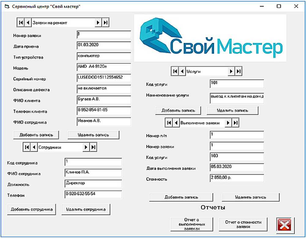Jump to last record in Заявки на ремонт
Screen dimensions: 307x238
(105, 23)
